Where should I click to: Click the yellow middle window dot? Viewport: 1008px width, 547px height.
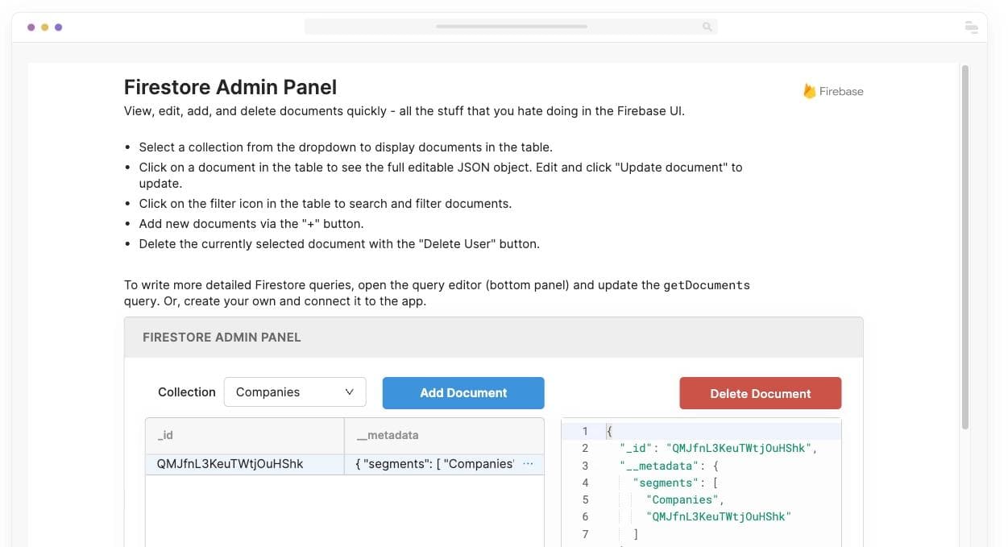44,27
